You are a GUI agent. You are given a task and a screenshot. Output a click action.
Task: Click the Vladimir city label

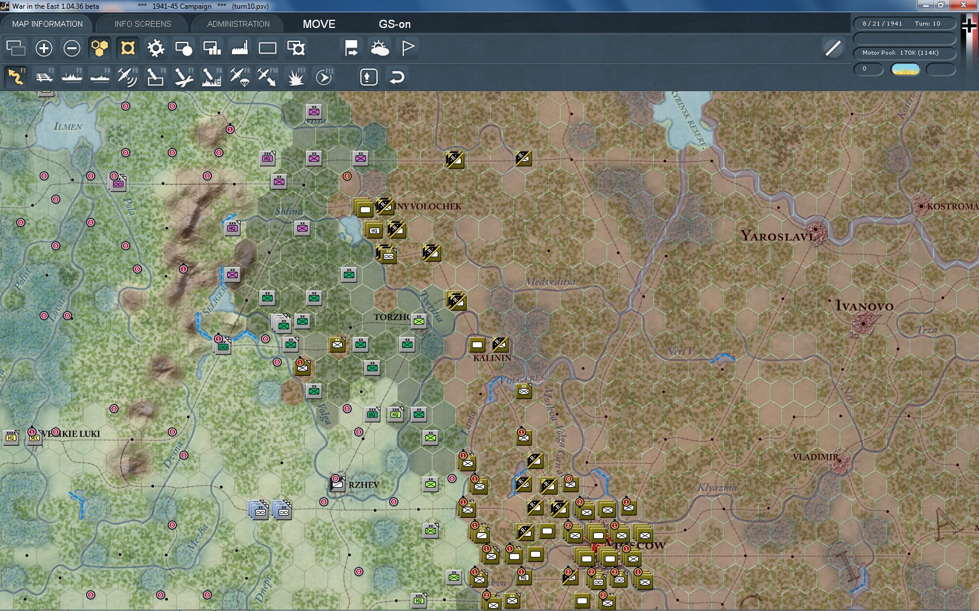(x=815, y=457)
